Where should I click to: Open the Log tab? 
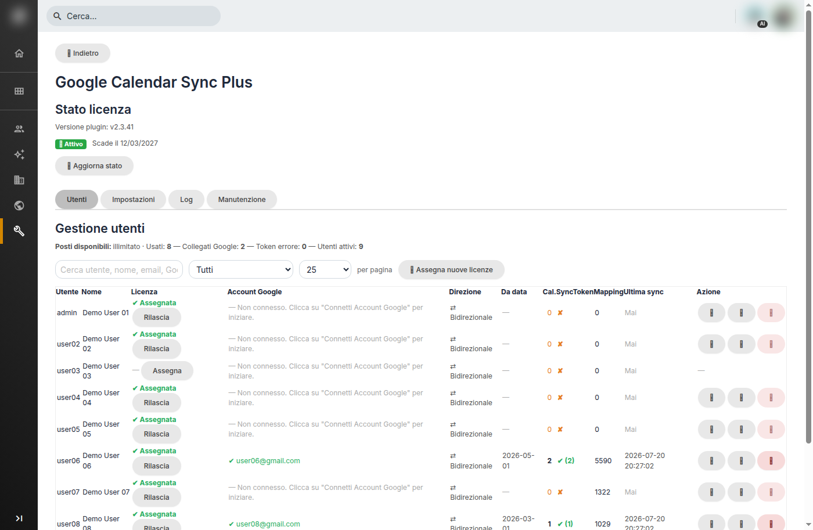tap(186, 200)
